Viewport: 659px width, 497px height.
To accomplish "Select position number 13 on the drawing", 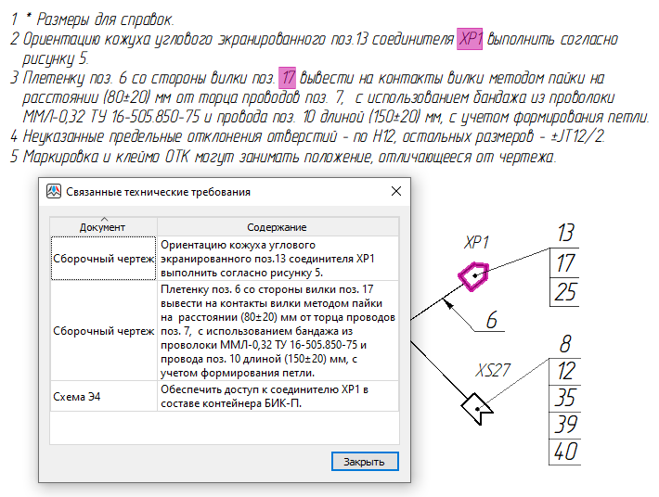I will coord(565,233).
